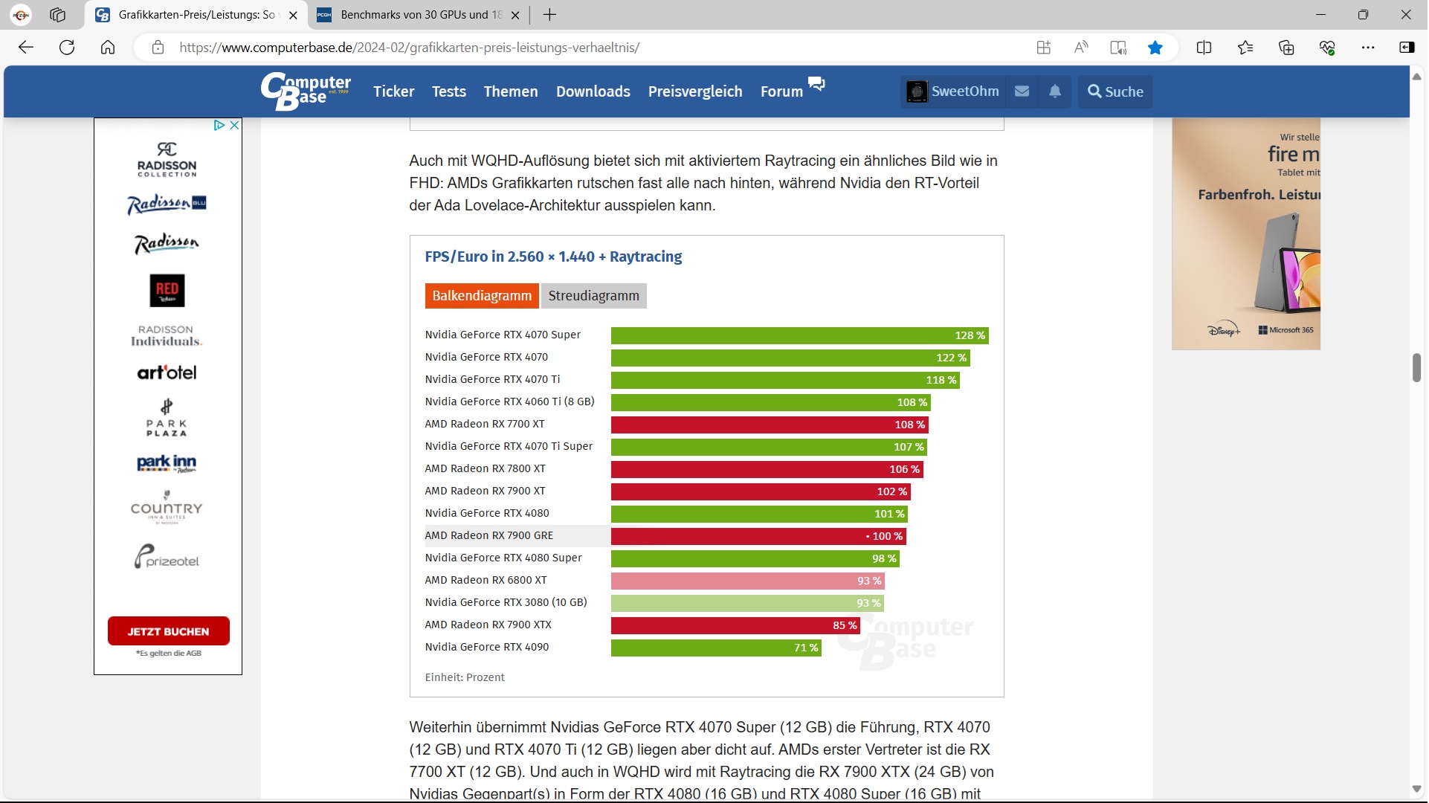Open Edge settings and more menu
The height and width of the screenshot is (803, 1429).
(x=1368, y=48)
